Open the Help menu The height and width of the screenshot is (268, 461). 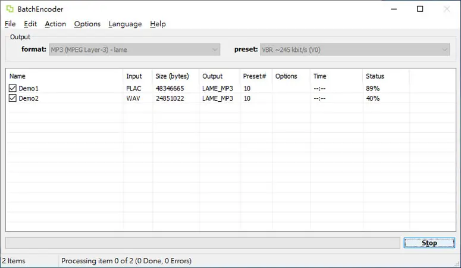158,24
